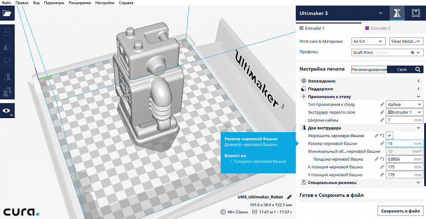Switch to Своя custom print setup mode

click(x=402, y=70)
